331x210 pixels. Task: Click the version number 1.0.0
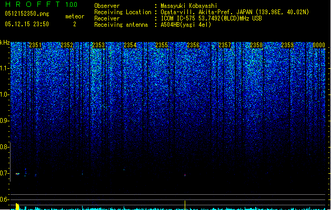(72, 4)
